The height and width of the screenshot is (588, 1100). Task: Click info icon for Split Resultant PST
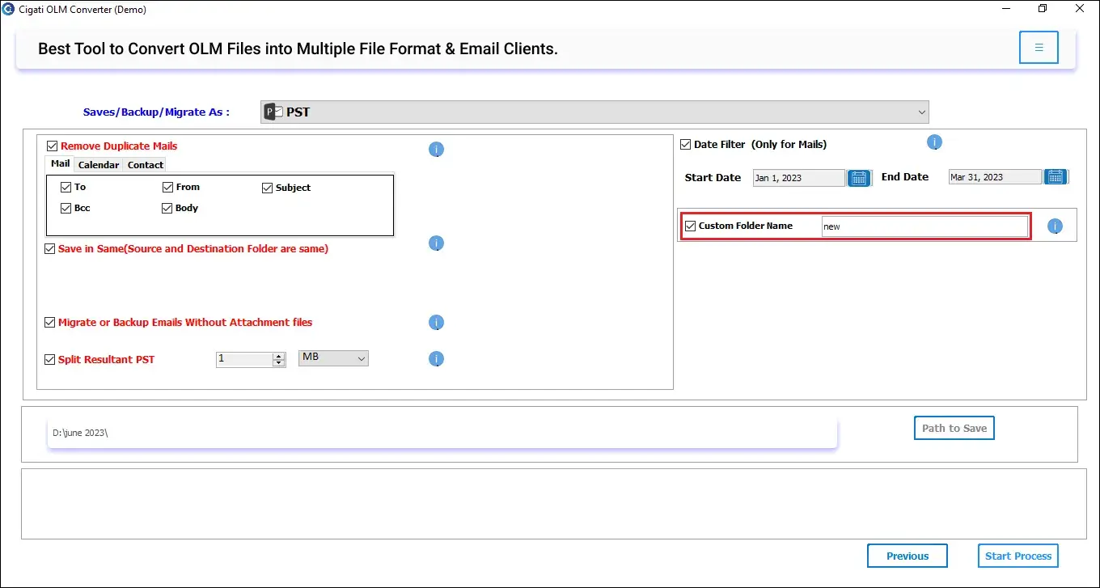tap(436, 359)
